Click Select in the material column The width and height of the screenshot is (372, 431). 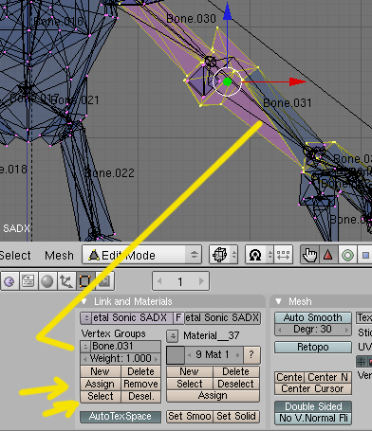(x=189, y=384)
